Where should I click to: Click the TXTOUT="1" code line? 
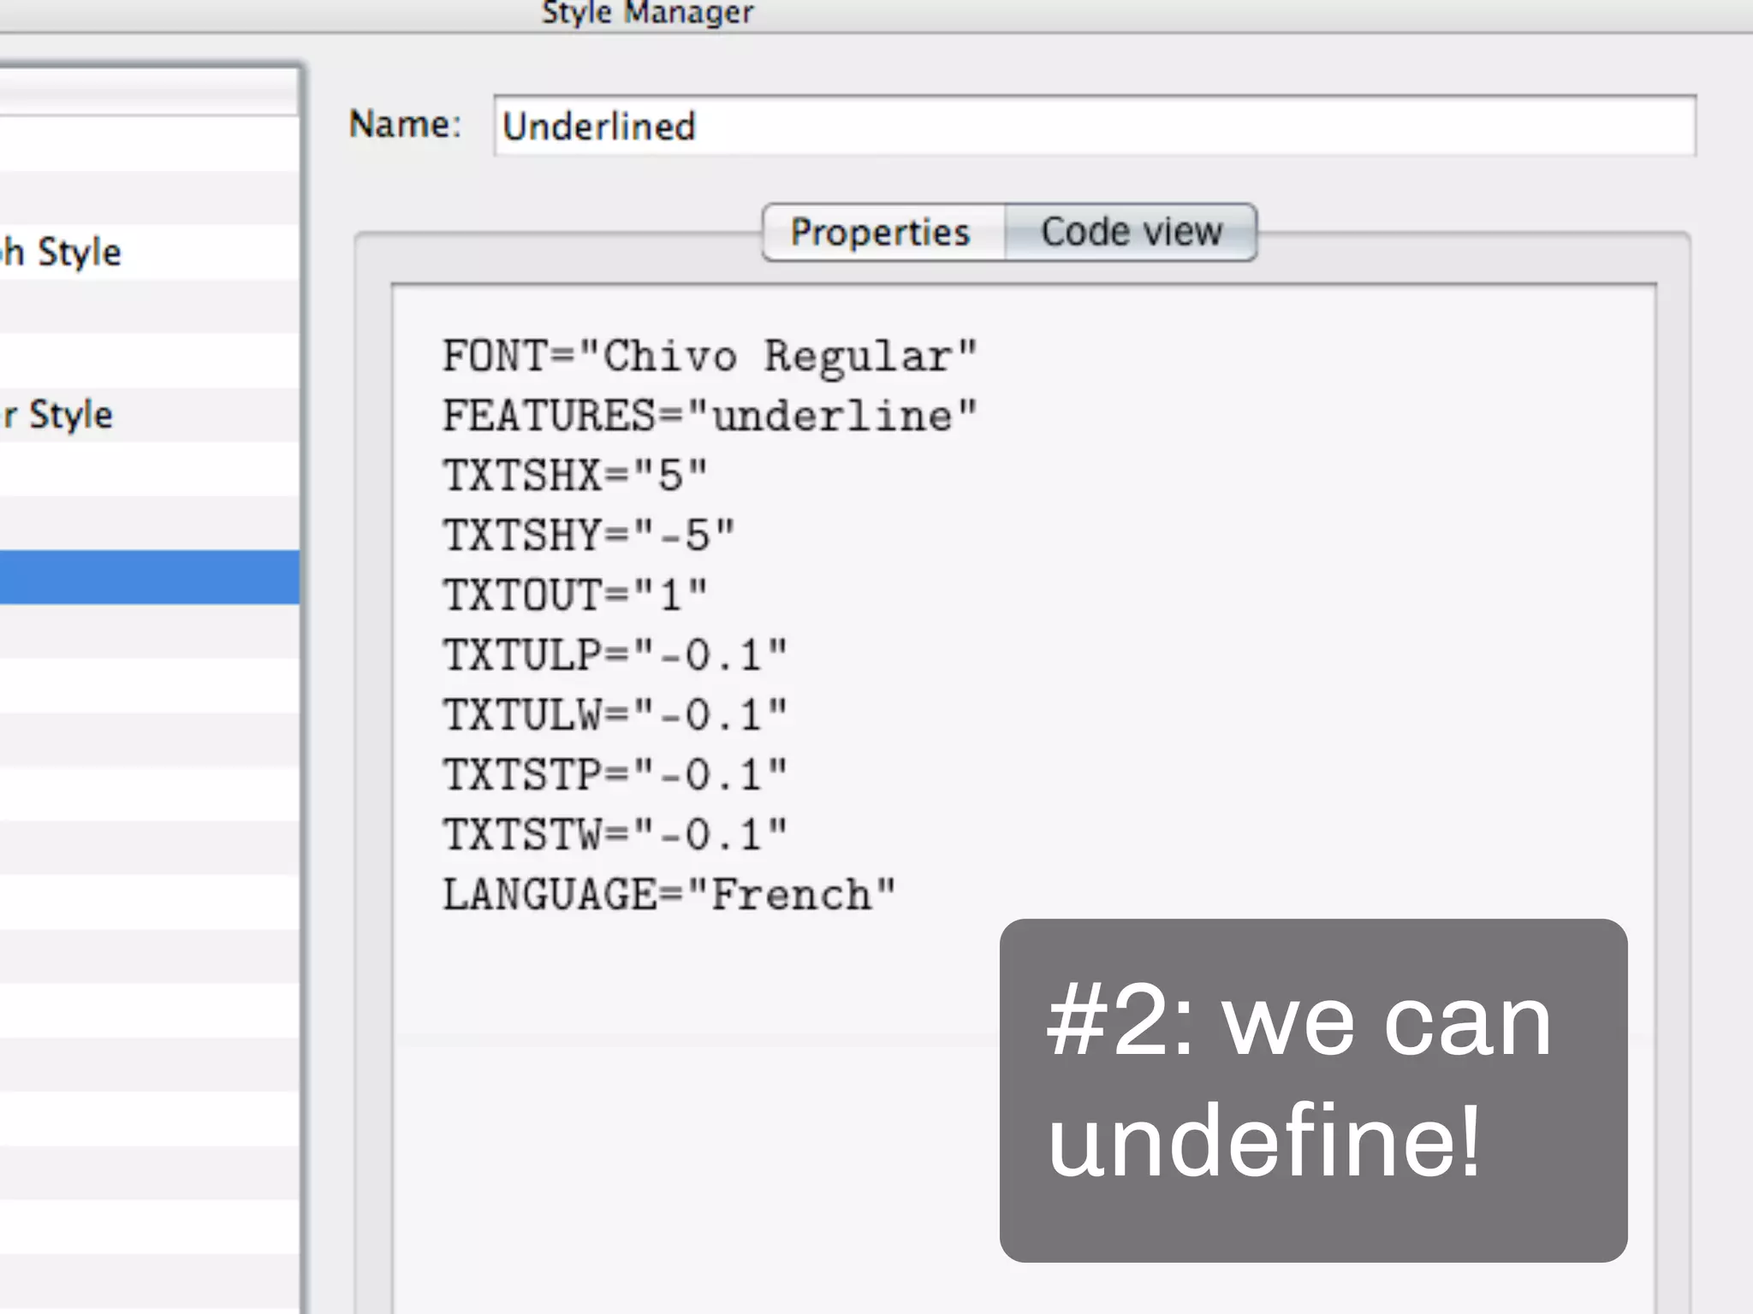point(575,595)
